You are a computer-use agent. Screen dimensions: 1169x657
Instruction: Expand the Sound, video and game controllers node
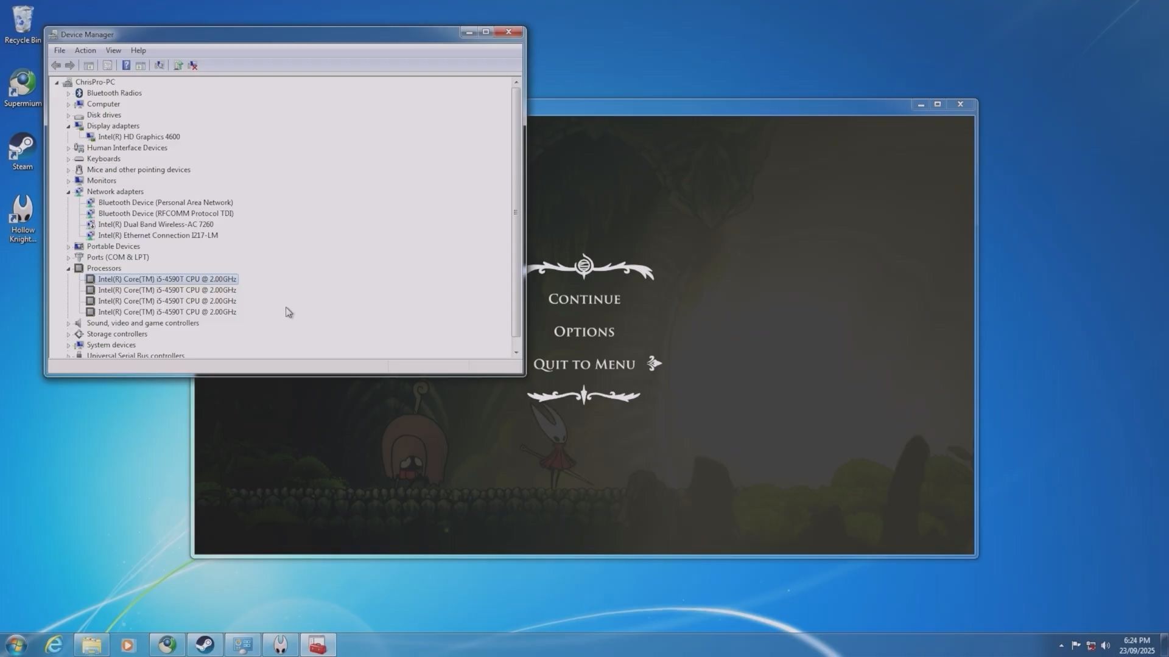point(68,324)
